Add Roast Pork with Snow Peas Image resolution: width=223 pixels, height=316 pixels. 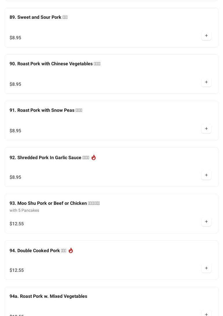(x=206, y=129)
